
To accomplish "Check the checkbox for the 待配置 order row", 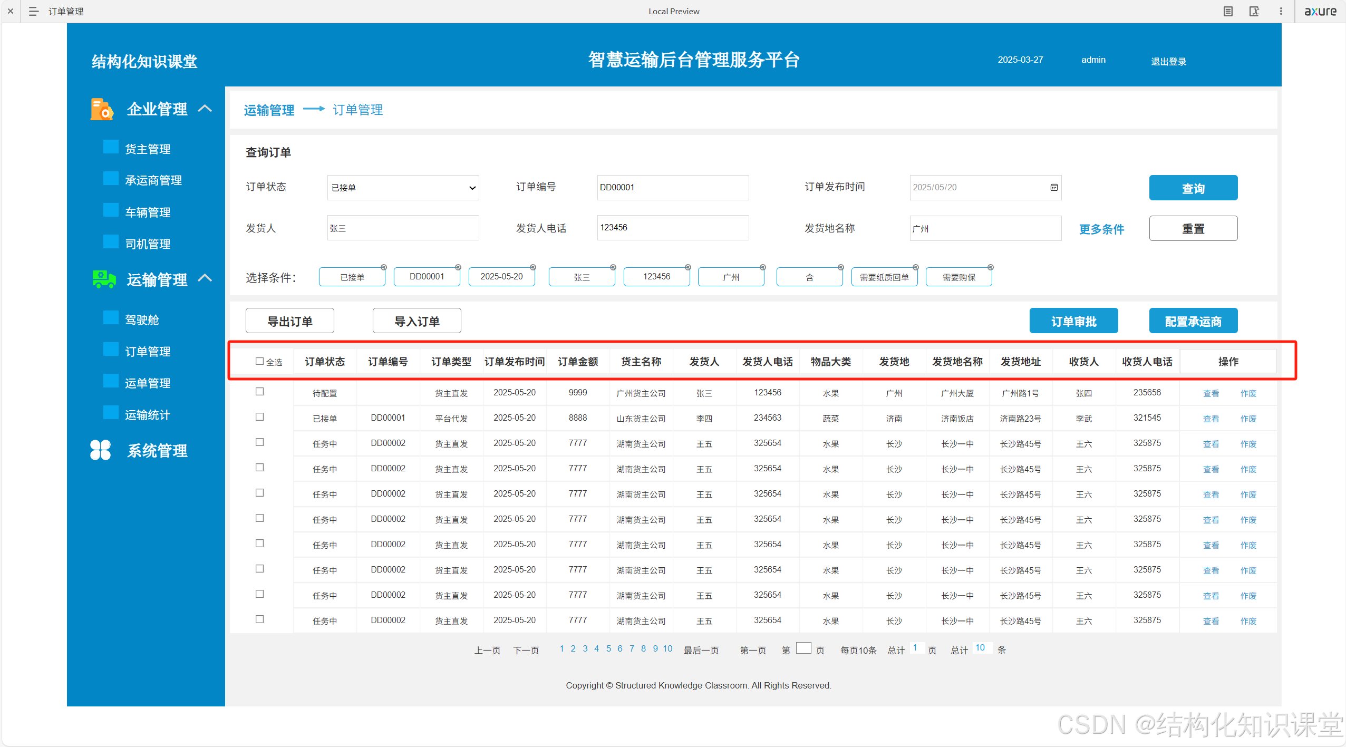I will click(x=259, y=392).
